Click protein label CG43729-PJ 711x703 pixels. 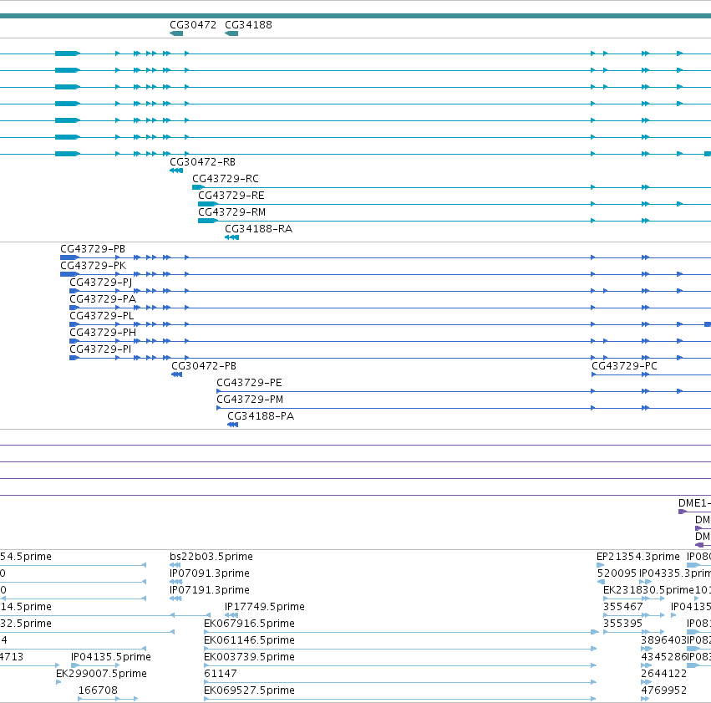100,283
